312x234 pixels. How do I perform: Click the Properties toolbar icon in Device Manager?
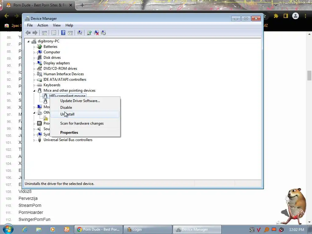click(x=54, y=33)
